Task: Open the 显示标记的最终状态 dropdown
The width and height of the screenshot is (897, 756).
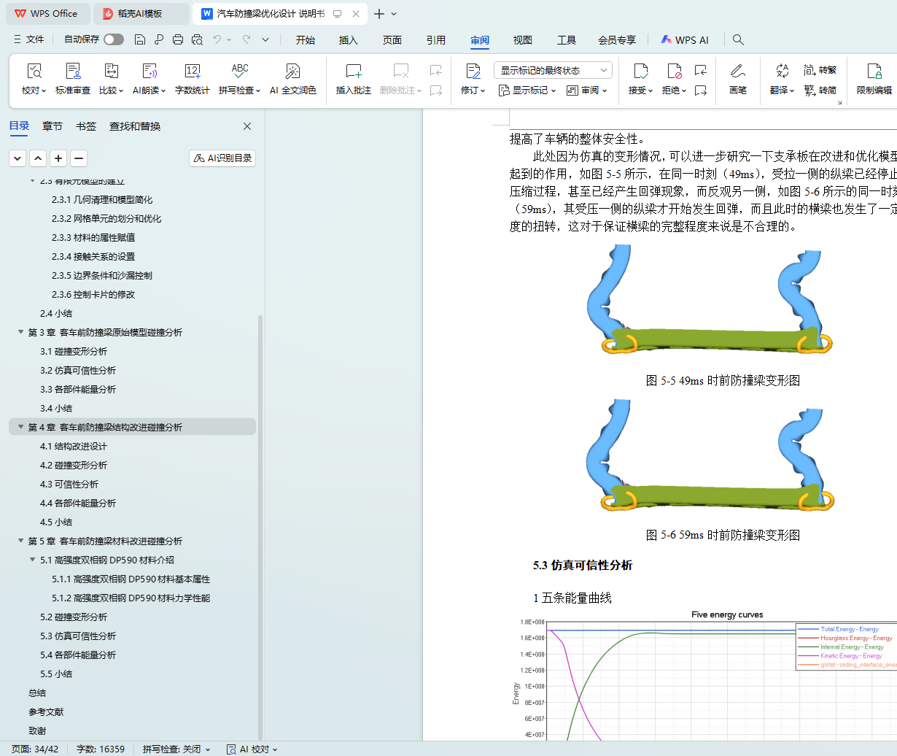Action: 553,70
